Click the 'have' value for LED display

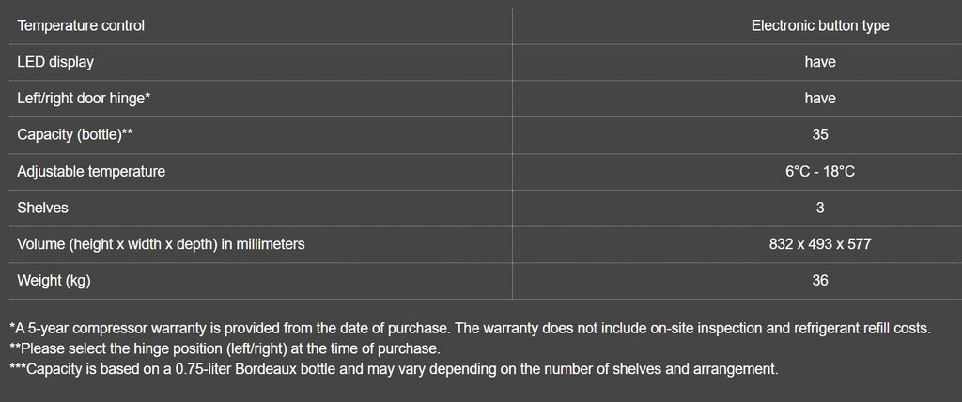(x=819, y=62)
